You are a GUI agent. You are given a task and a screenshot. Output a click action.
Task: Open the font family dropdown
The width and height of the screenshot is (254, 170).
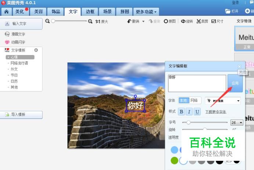pos(223,101)
